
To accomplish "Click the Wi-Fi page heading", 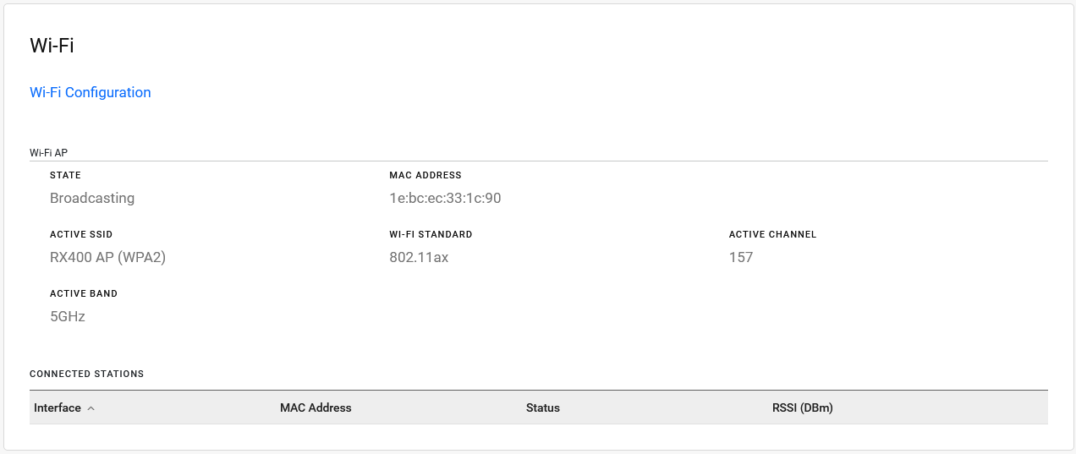I will 52,46.
